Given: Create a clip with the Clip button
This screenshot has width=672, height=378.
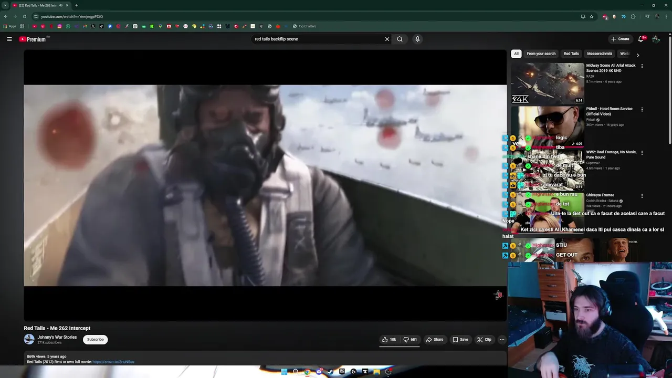Looking at the screenshot, I should [x=484, y=340].
